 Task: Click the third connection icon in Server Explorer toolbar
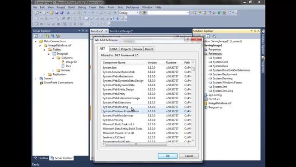point(57,36)
